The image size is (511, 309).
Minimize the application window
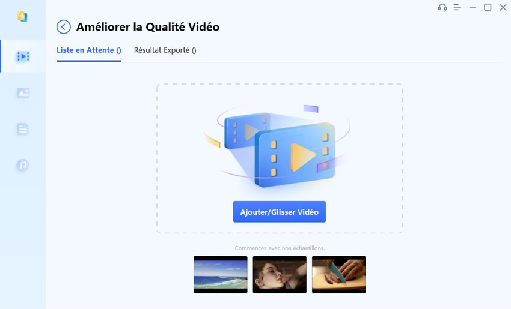click(x=473, y=7)
